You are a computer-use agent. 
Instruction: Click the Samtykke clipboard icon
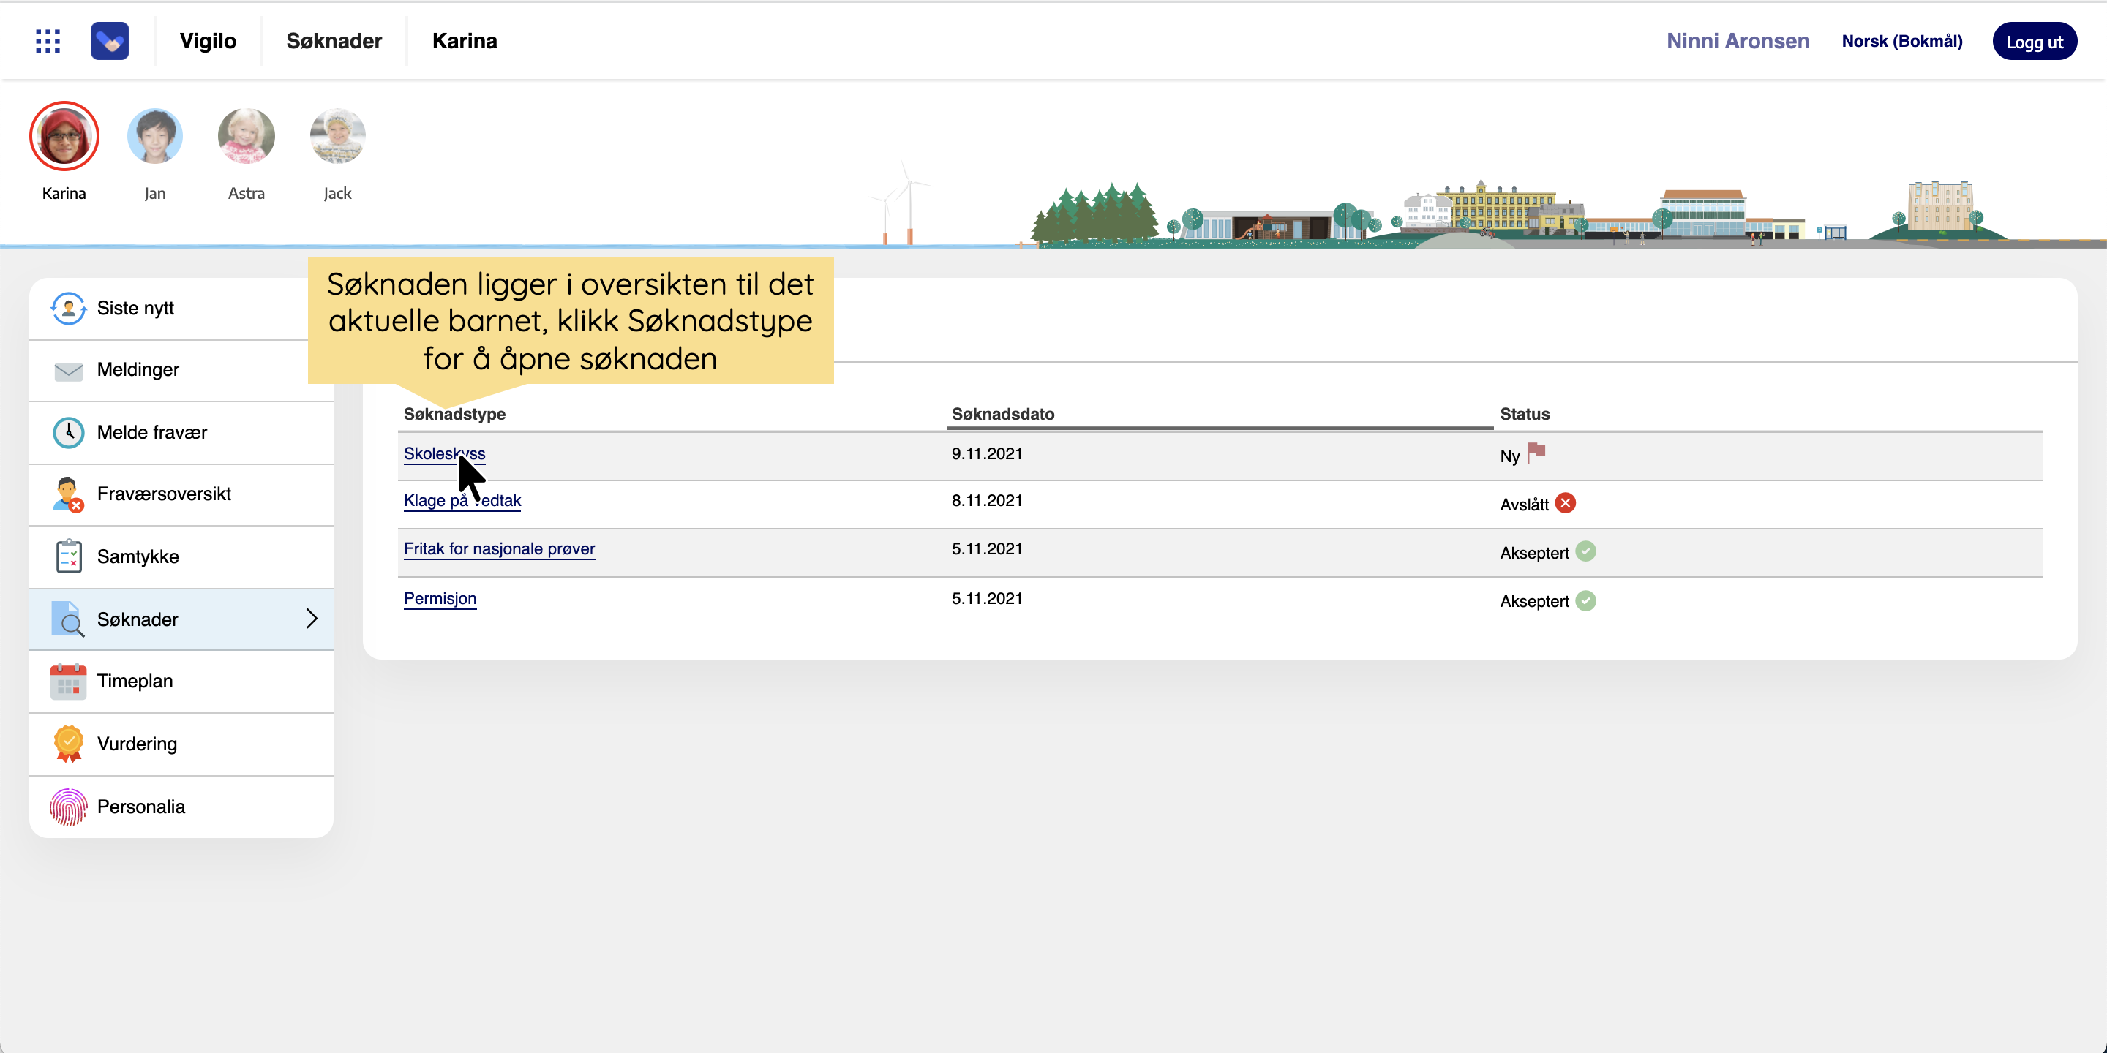coord(68,556)
